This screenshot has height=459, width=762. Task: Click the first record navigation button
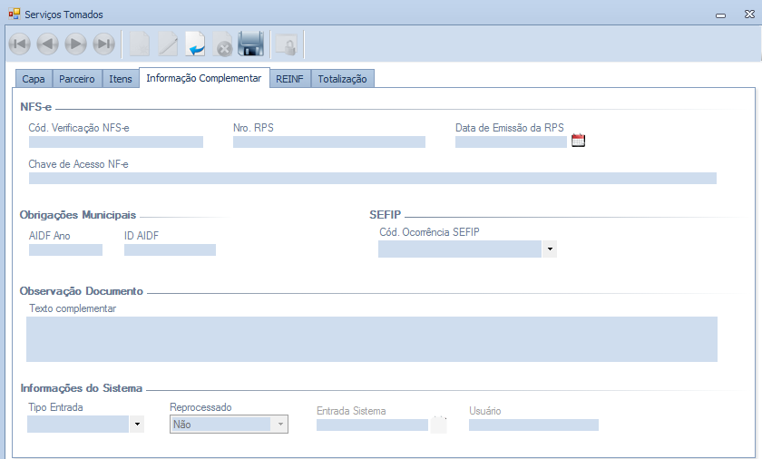(x=19, y=44)
